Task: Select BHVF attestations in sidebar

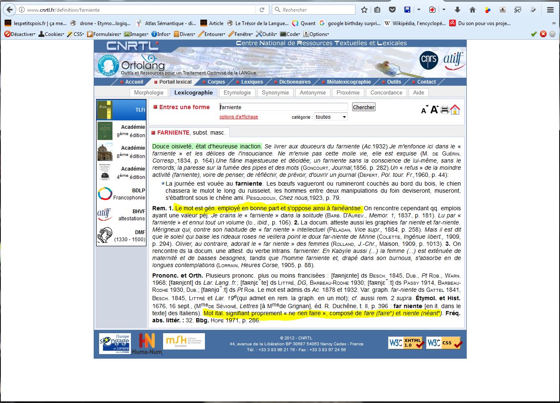Action: pyautogui.click(x=121, y=215)
